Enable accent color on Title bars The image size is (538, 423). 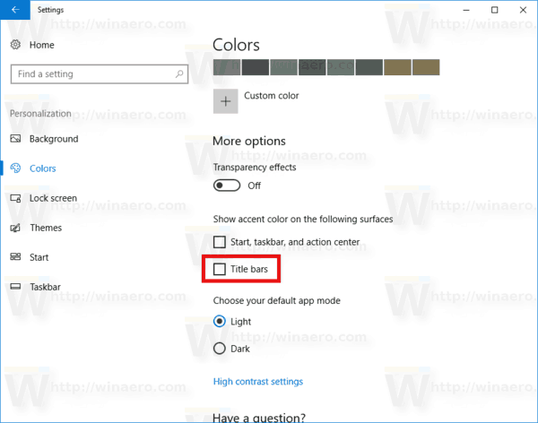click(220, 269)
